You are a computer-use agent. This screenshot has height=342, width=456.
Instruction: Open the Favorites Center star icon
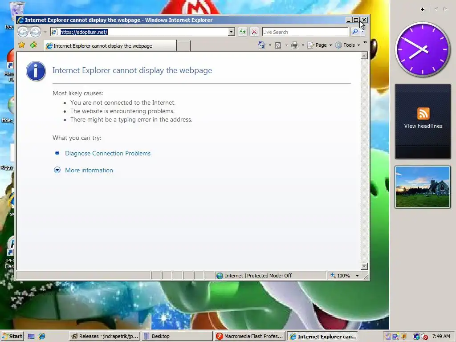pyautogui.click(x=21, y=45)
